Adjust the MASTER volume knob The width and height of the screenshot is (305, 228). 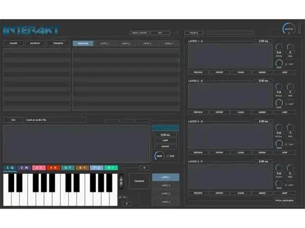[x=289, y=29]
